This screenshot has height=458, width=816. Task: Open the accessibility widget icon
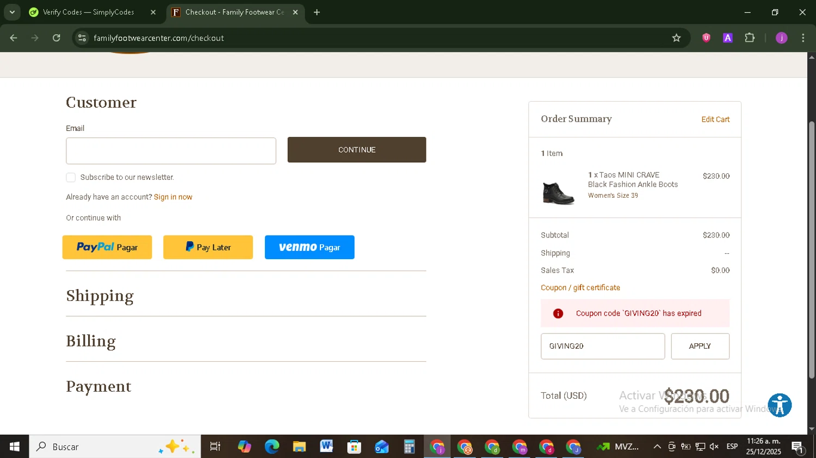(x=780, y=405)
